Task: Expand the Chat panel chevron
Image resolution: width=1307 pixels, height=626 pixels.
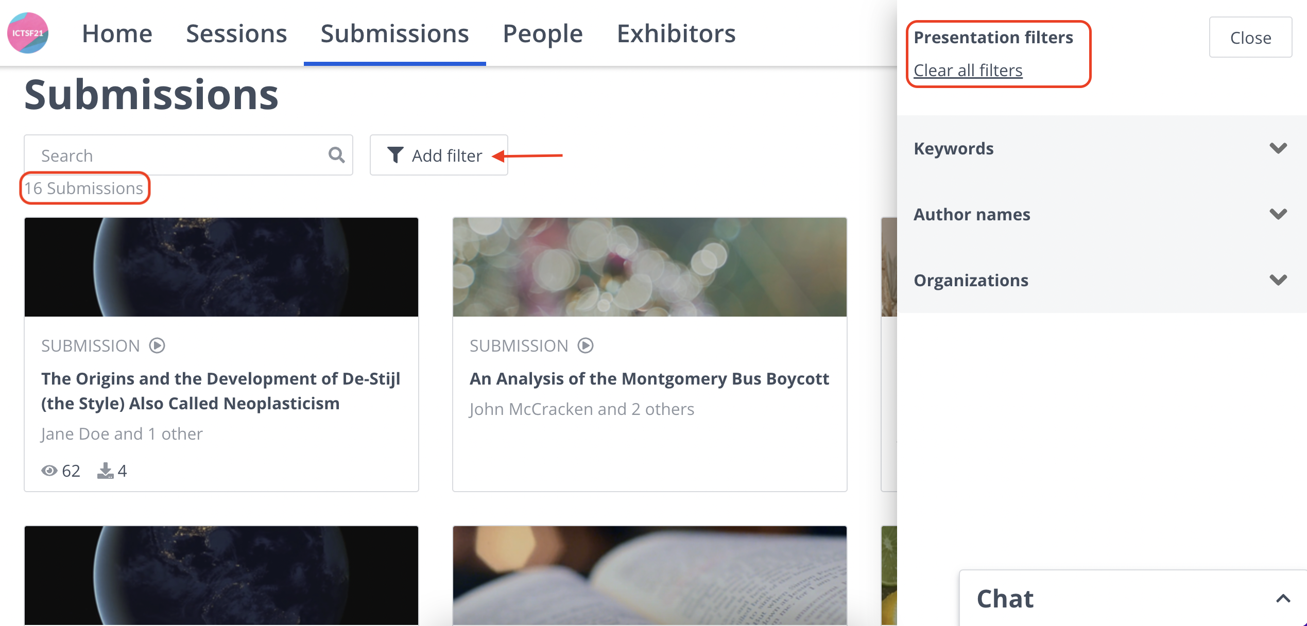Action: click(x=1283, y=598)
